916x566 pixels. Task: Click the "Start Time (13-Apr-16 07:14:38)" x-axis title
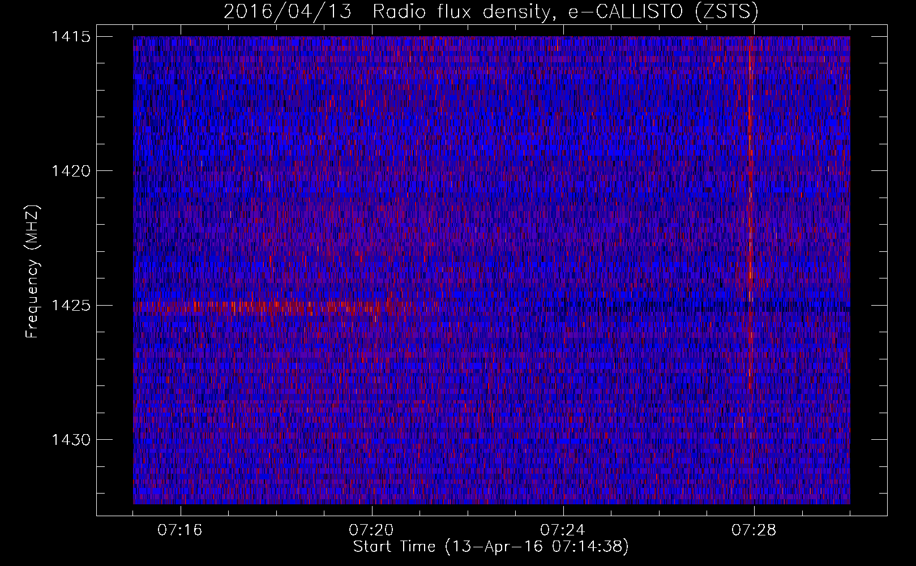[491, 547]
